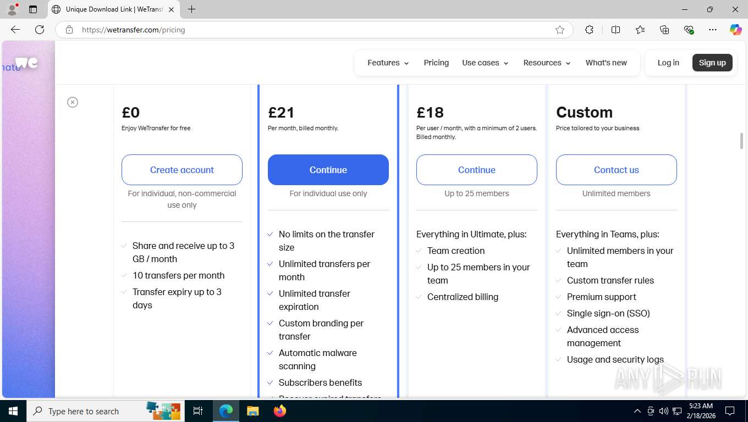
Task: Click 'Automatic malware scanning' feature text
Action: [x=318, y=359]
